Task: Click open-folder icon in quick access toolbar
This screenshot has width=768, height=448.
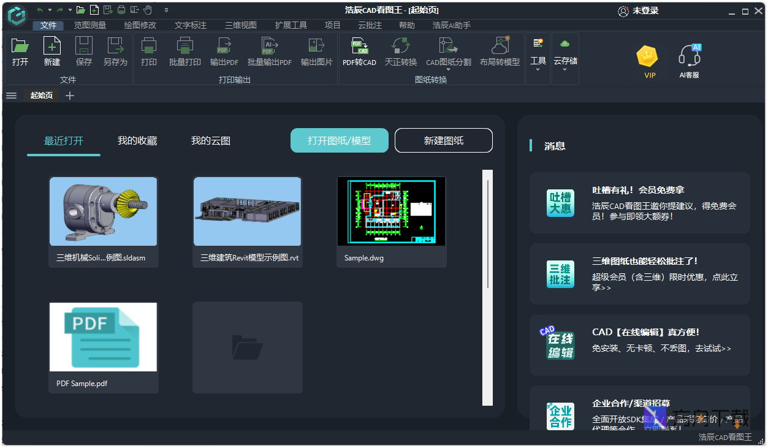Action: 80,10
